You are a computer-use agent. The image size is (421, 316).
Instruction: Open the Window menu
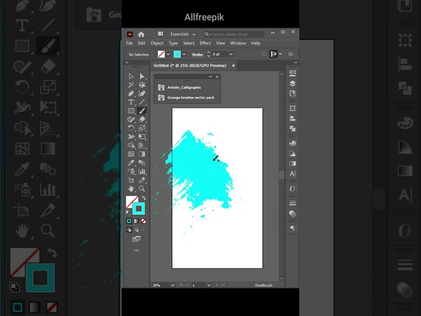(x=238, y=43)
